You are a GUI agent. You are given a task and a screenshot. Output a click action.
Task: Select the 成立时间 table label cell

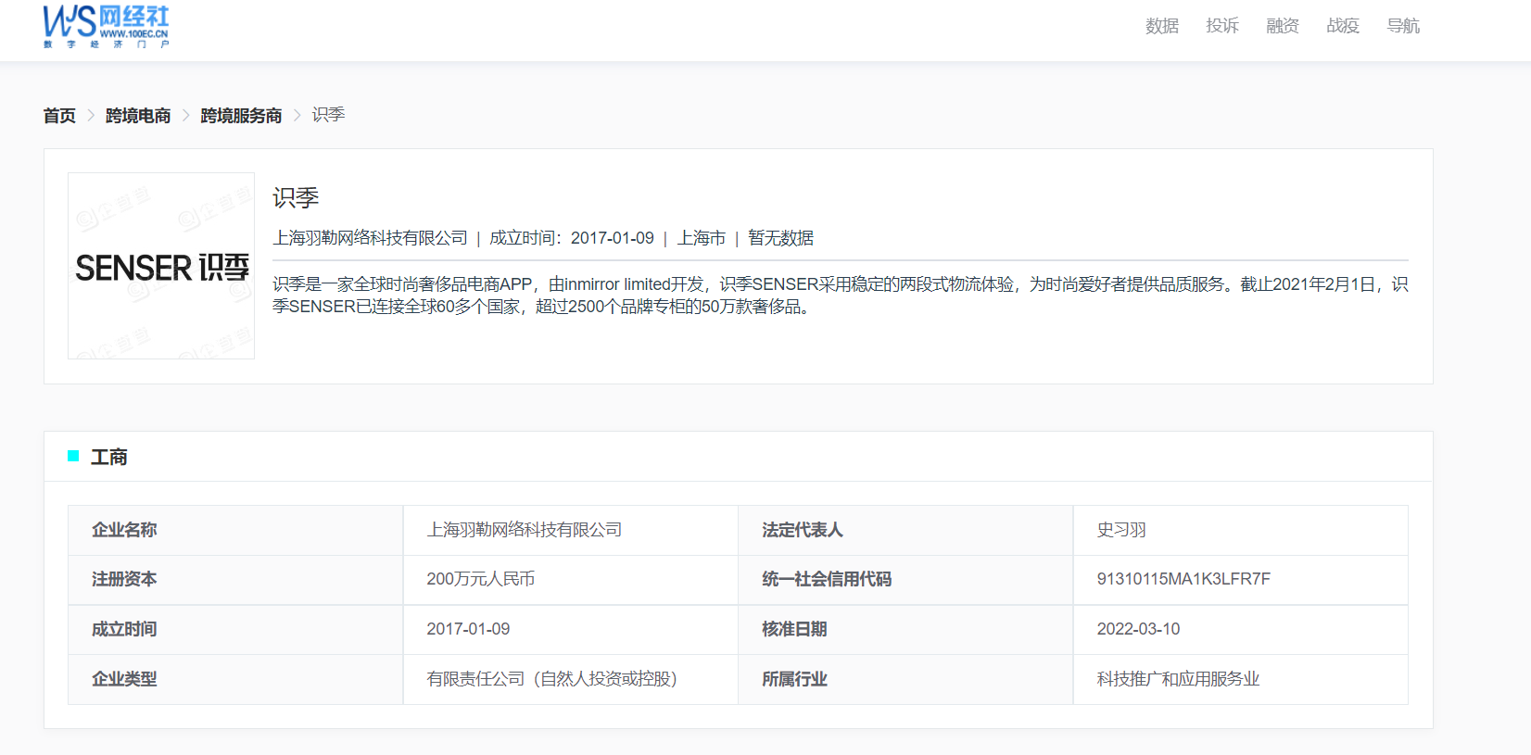(x=235, y=630)
